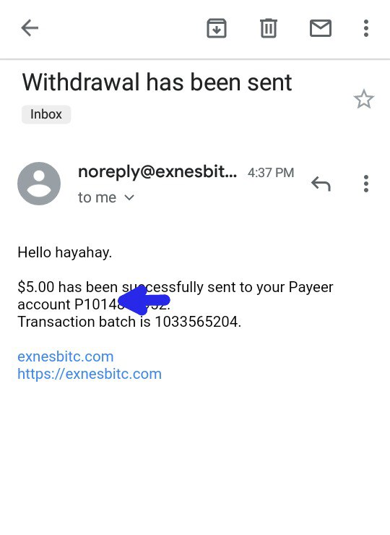Open the https://exnesbitc.com link
Image resolution: width=390 pixels, height=535 pixels.
[90, 374]
